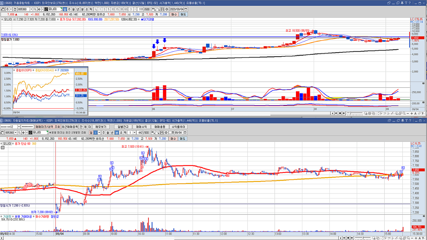Screen dimensions: 427x240
Task: Pin the top chart window with pushpin
Action: click(402, 3)
